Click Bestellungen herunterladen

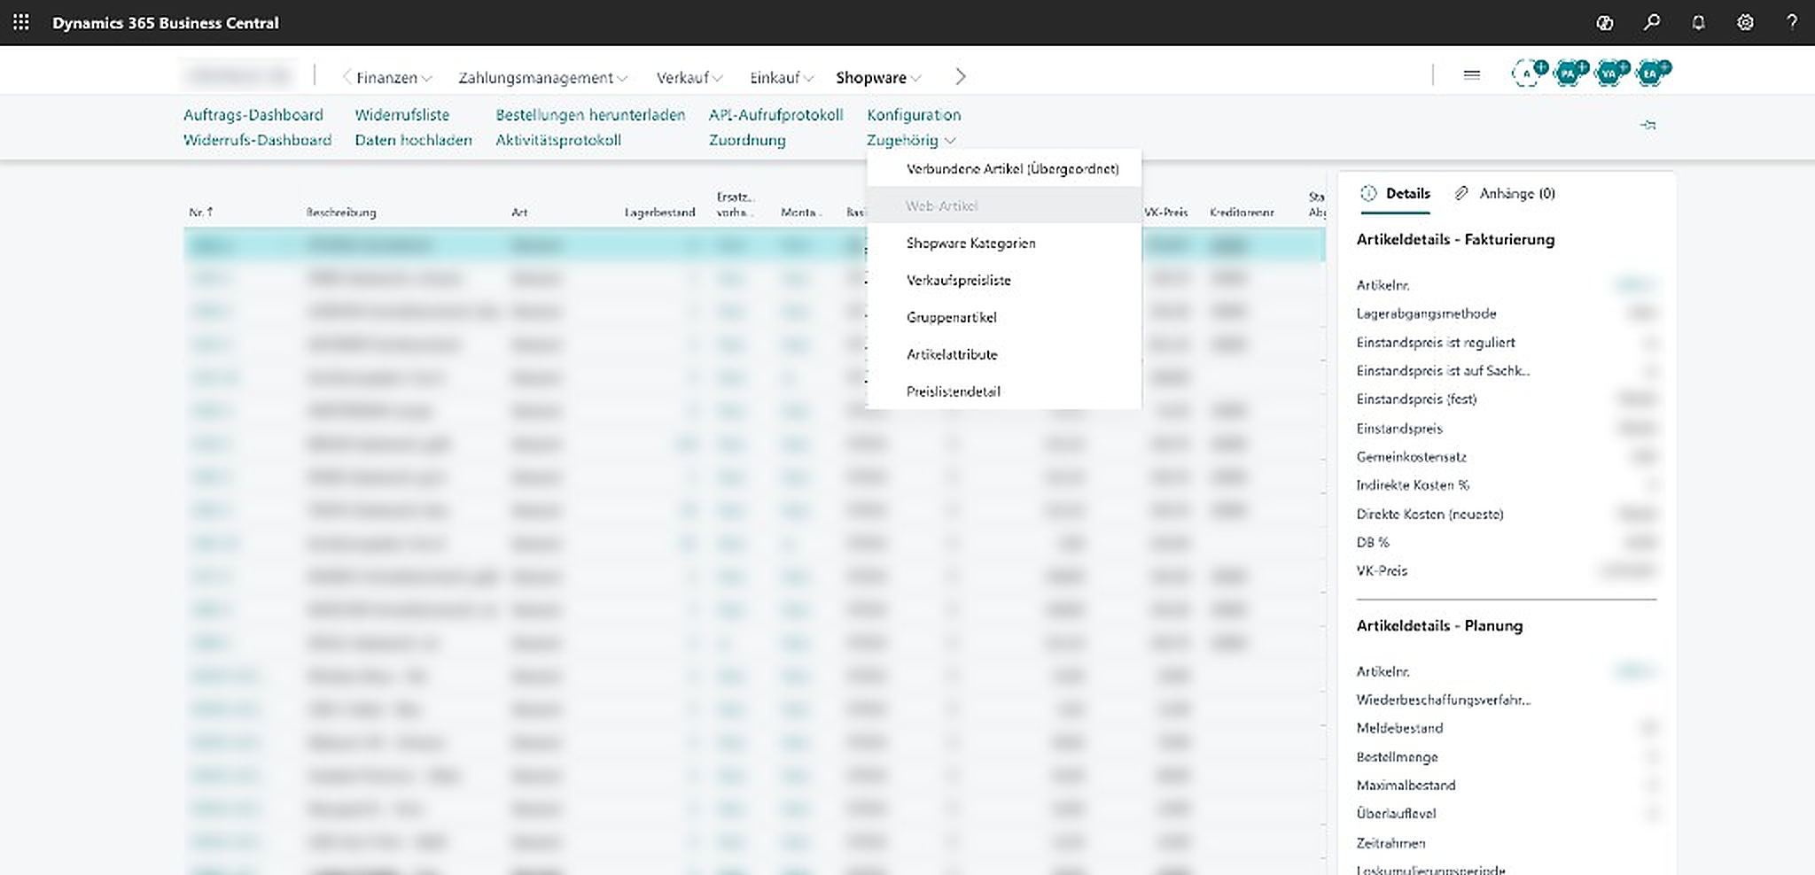[590, 114]
